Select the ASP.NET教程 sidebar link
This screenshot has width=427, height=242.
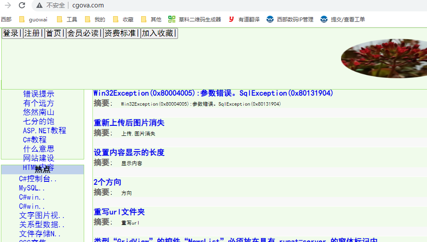(44, 130)
